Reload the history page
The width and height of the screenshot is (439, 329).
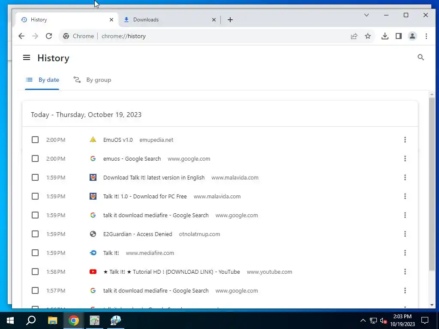tap(49, 36)
